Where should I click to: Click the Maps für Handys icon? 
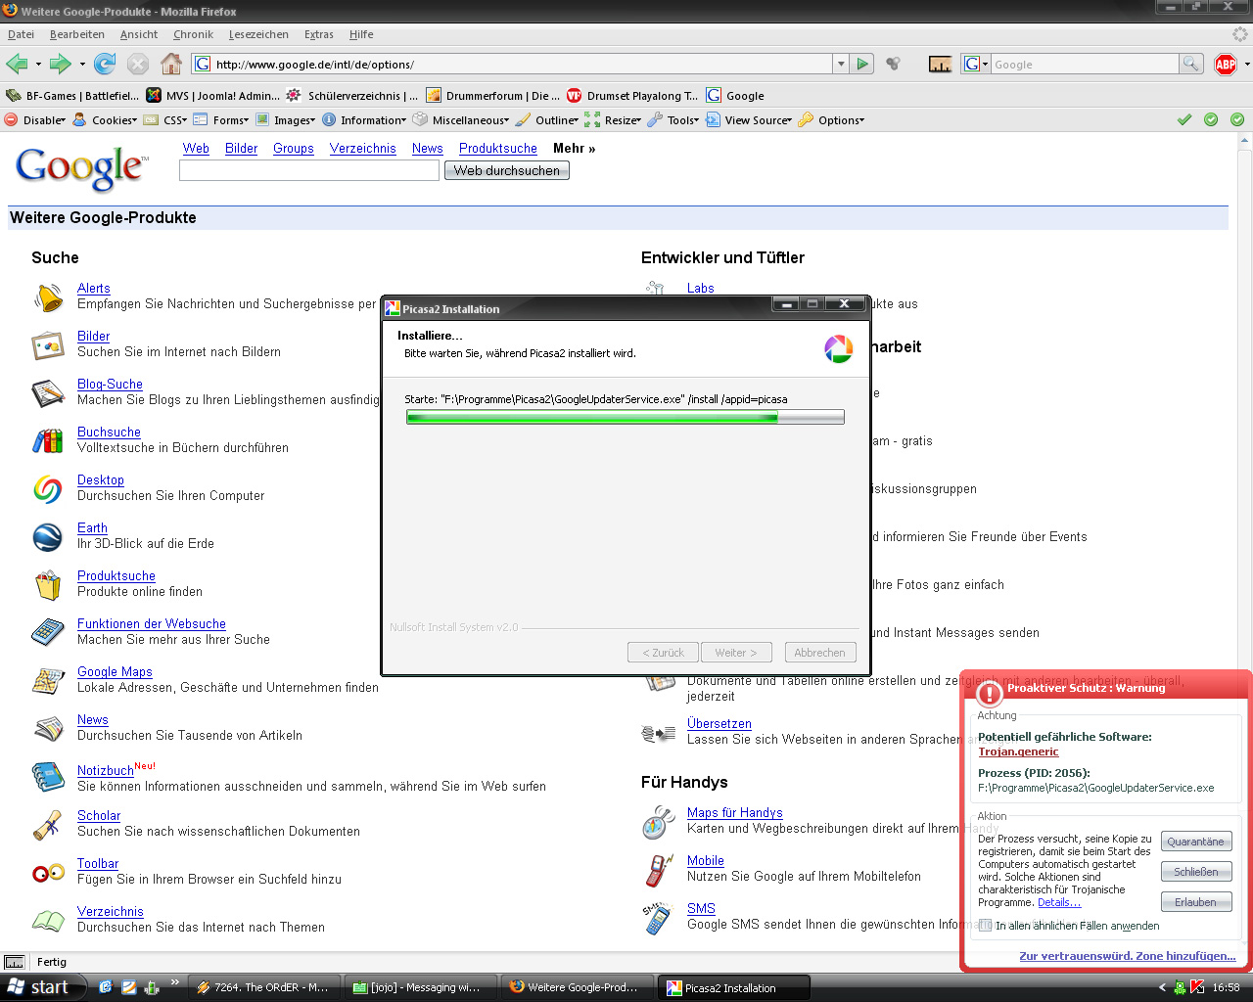[659, 822]
